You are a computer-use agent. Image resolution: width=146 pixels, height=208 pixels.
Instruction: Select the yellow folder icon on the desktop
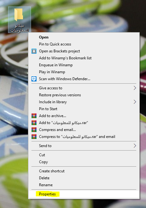(19, 15)
